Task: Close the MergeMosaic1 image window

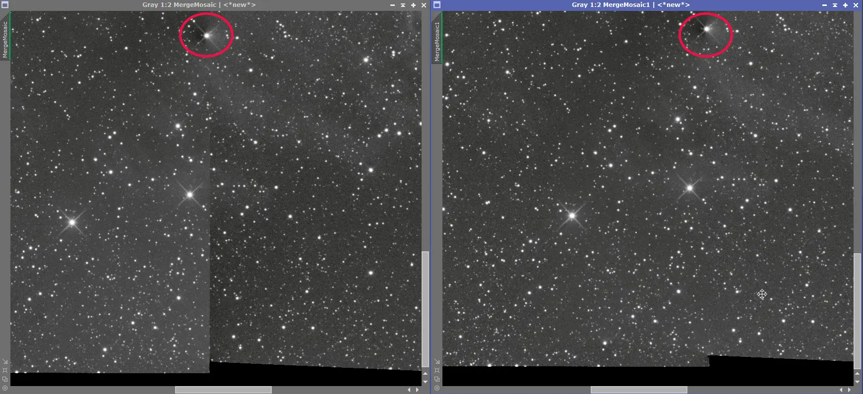Action: point(856,5)
